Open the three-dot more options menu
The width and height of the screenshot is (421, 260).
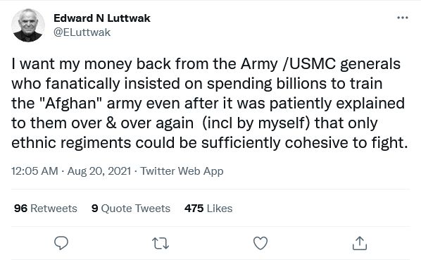click(403, 18)
